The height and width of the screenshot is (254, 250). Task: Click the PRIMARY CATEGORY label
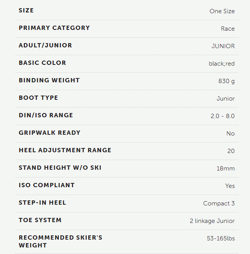tap(54, 28)
